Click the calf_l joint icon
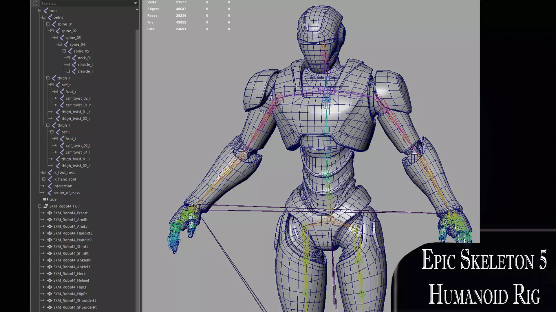The height and width of the screenshot is (312, 556). pyautogui.click(x=58, y=132)
